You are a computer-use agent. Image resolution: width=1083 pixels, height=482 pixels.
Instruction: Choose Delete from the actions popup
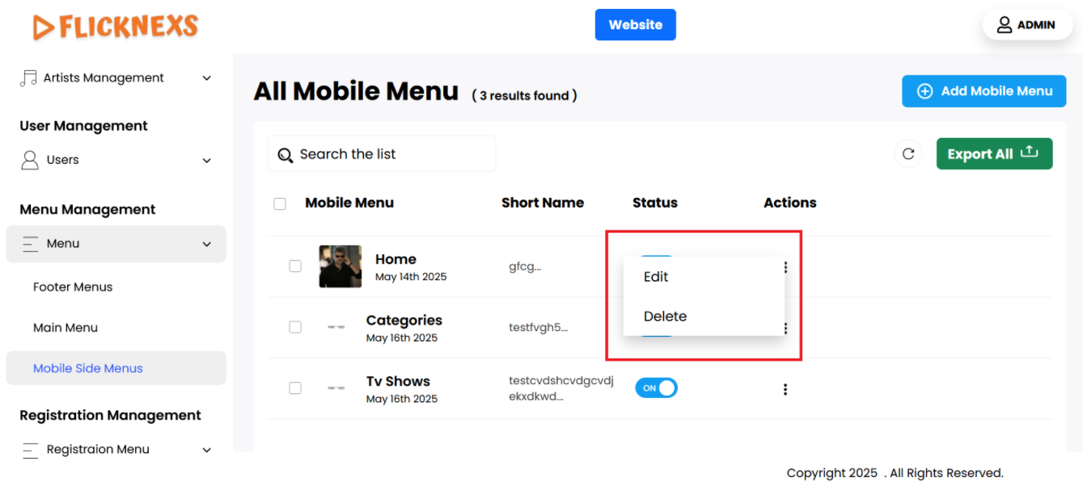(665, 316)
